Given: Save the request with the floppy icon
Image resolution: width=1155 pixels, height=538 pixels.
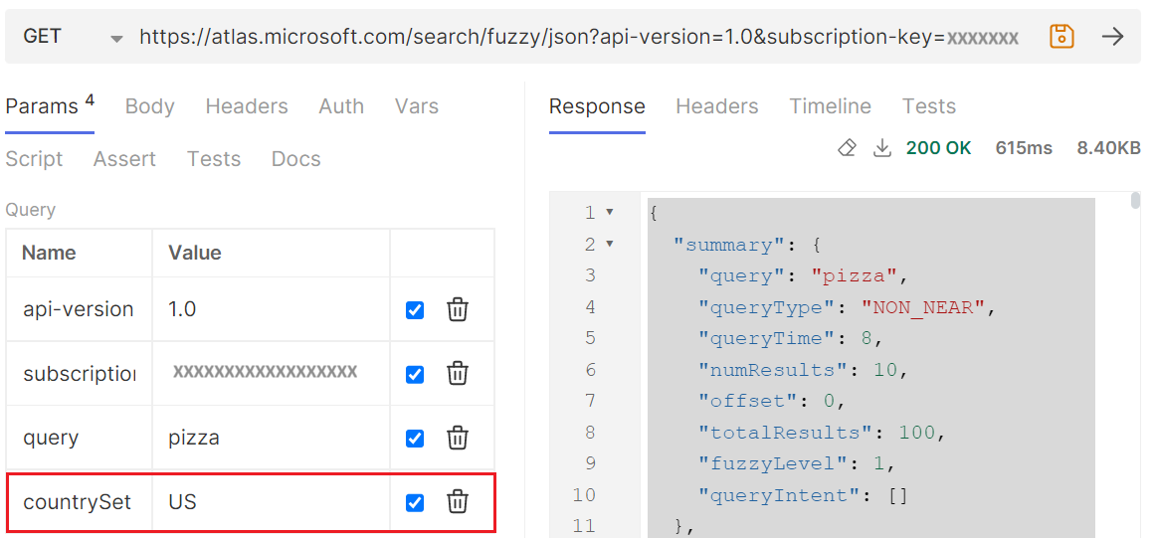Looking at the screenshot, I should pyautogui.click(x=1061, y=36).
